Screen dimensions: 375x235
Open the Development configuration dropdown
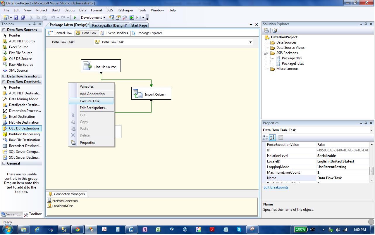coord(104,18)
